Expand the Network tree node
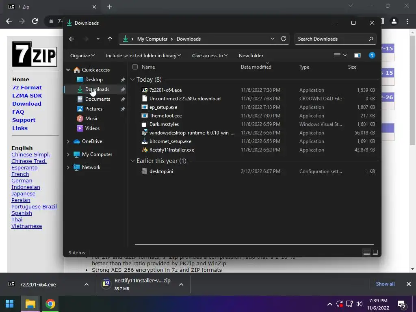Image resolution: width=416 pixels, height=312 pixels. [x=68, y=167]
